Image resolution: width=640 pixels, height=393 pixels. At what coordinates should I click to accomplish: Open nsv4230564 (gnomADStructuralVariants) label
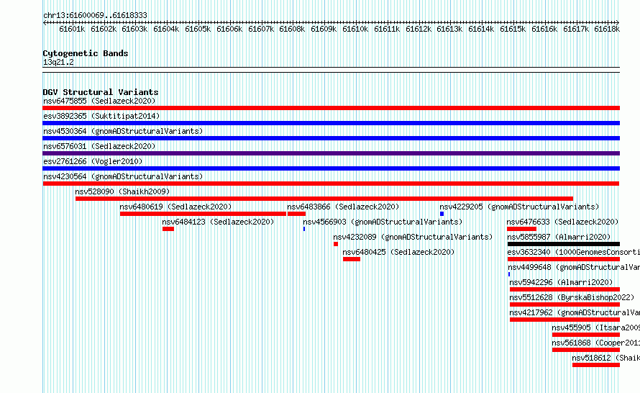pos(123,176)
